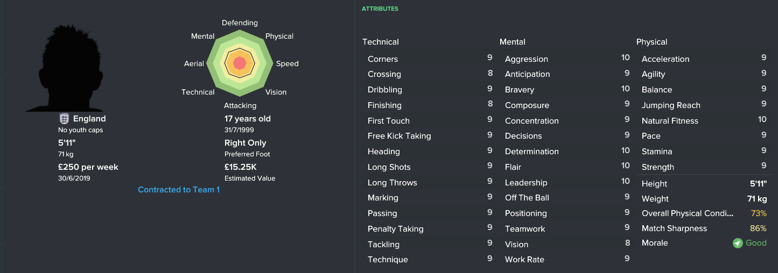The image size is (778, 273).
Task: Click the England crest icon
Action: coord(64,119)
